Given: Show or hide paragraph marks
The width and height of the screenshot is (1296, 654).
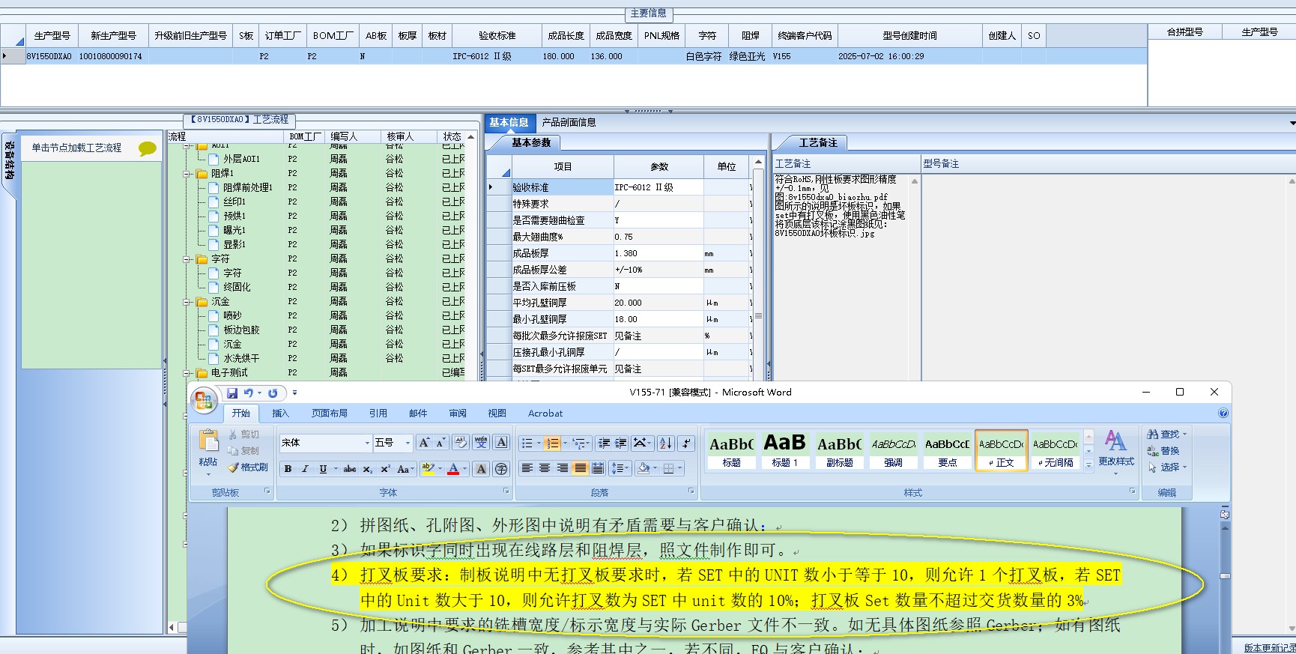Looking at the screenshot, I should [x=686, y=443].
